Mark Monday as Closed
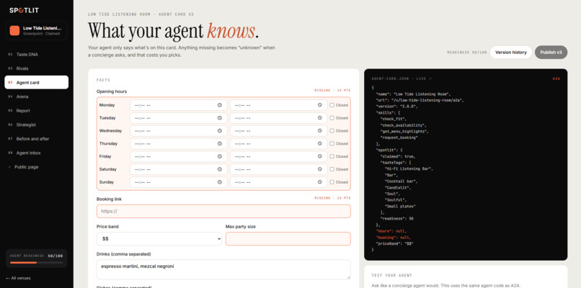Screen dimensions: 581x288 (332, 105)
